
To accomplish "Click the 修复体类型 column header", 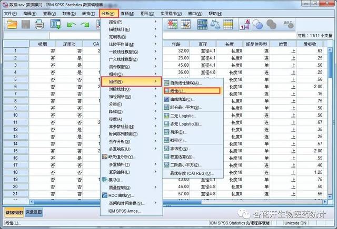I will tap(256, 44).
